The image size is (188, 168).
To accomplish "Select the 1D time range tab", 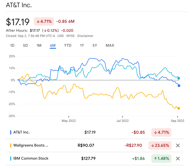I will pos(12,46).
